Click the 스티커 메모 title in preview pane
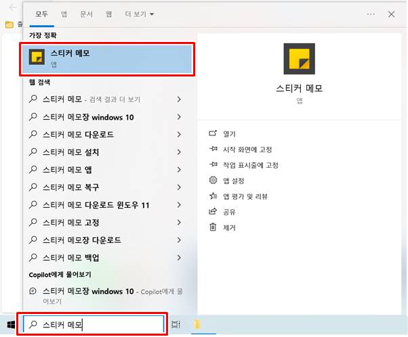Screen dimensions: 408x337 click(x=300, y=88)
